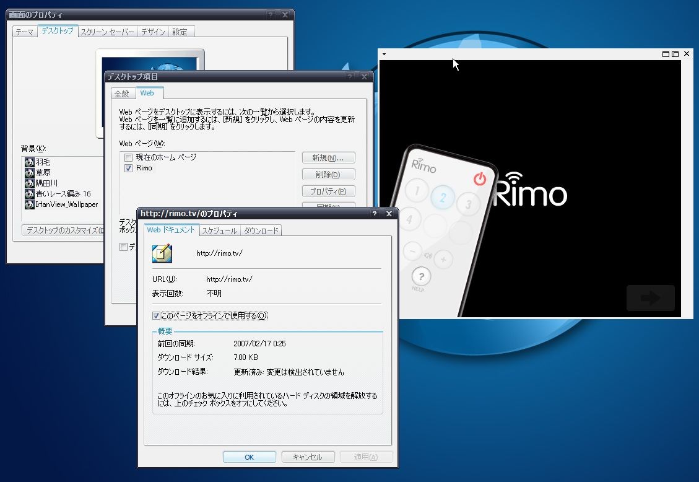The height and width of the screenshot is (482, 699).
Task: Click the dark arrow button in Rimo window
Action: [651, 298]
